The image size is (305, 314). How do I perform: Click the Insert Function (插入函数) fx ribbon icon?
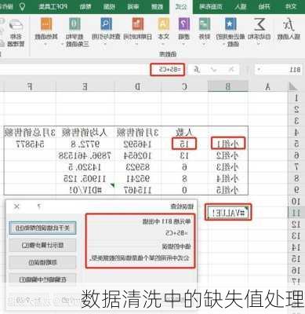coord(289,25)
